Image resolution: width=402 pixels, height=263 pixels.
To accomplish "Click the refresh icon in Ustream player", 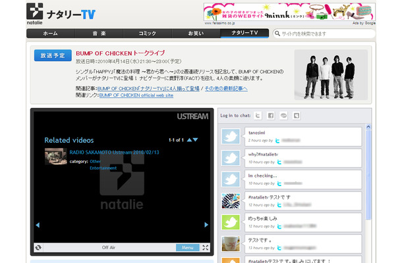I will tap(38, 247).
